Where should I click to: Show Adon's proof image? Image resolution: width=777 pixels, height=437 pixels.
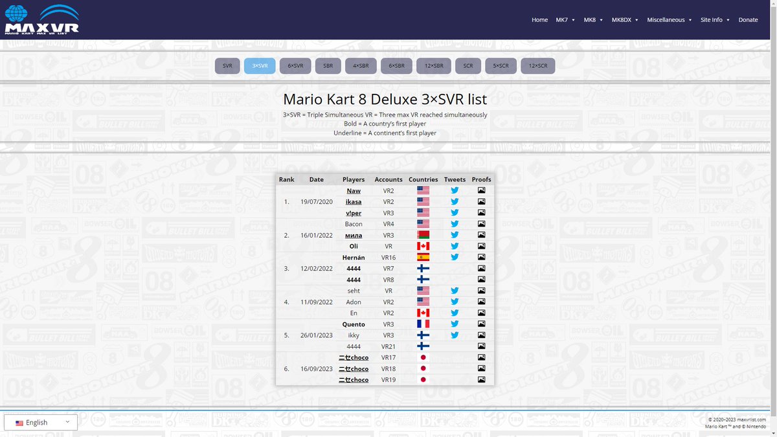(x=481, y=302)
